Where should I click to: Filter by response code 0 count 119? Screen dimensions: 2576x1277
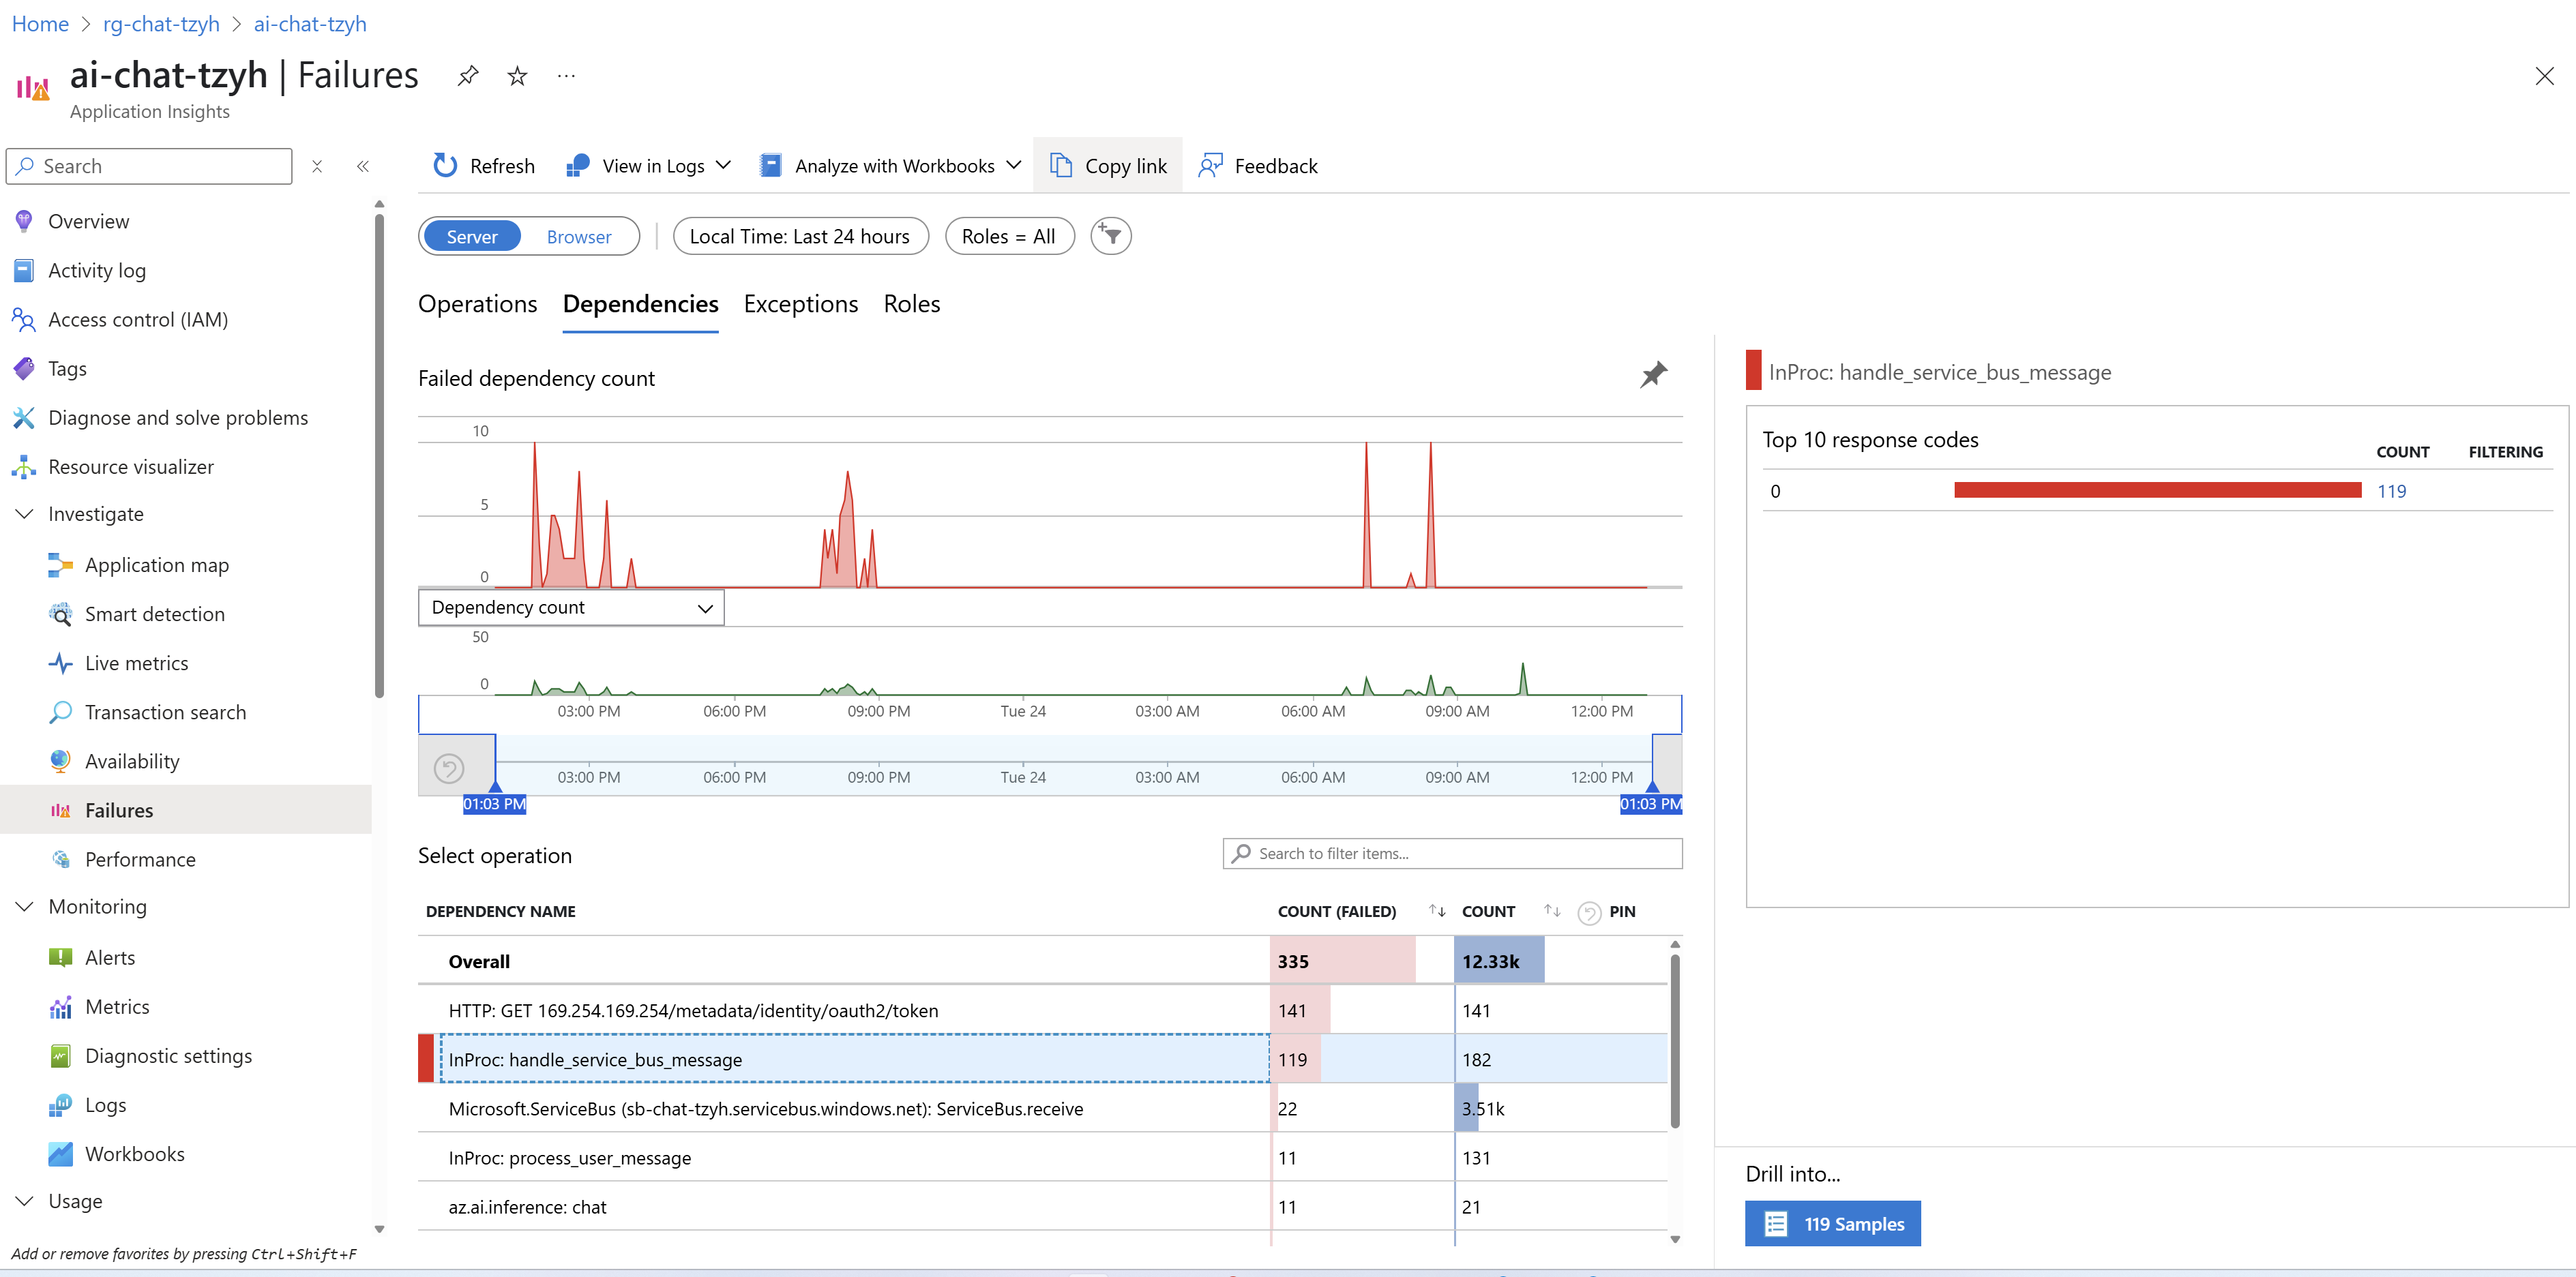[x=2391, y=491]
